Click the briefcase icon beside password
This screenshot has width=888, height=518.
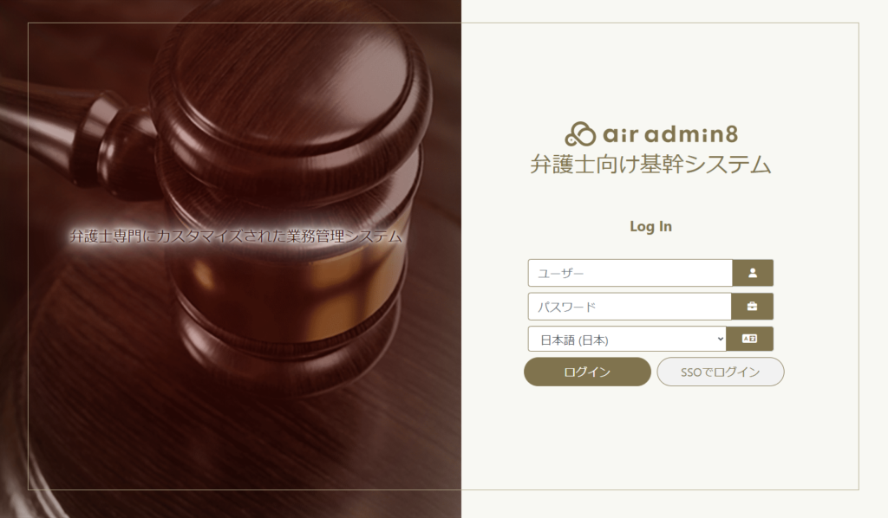click(752, 307)
